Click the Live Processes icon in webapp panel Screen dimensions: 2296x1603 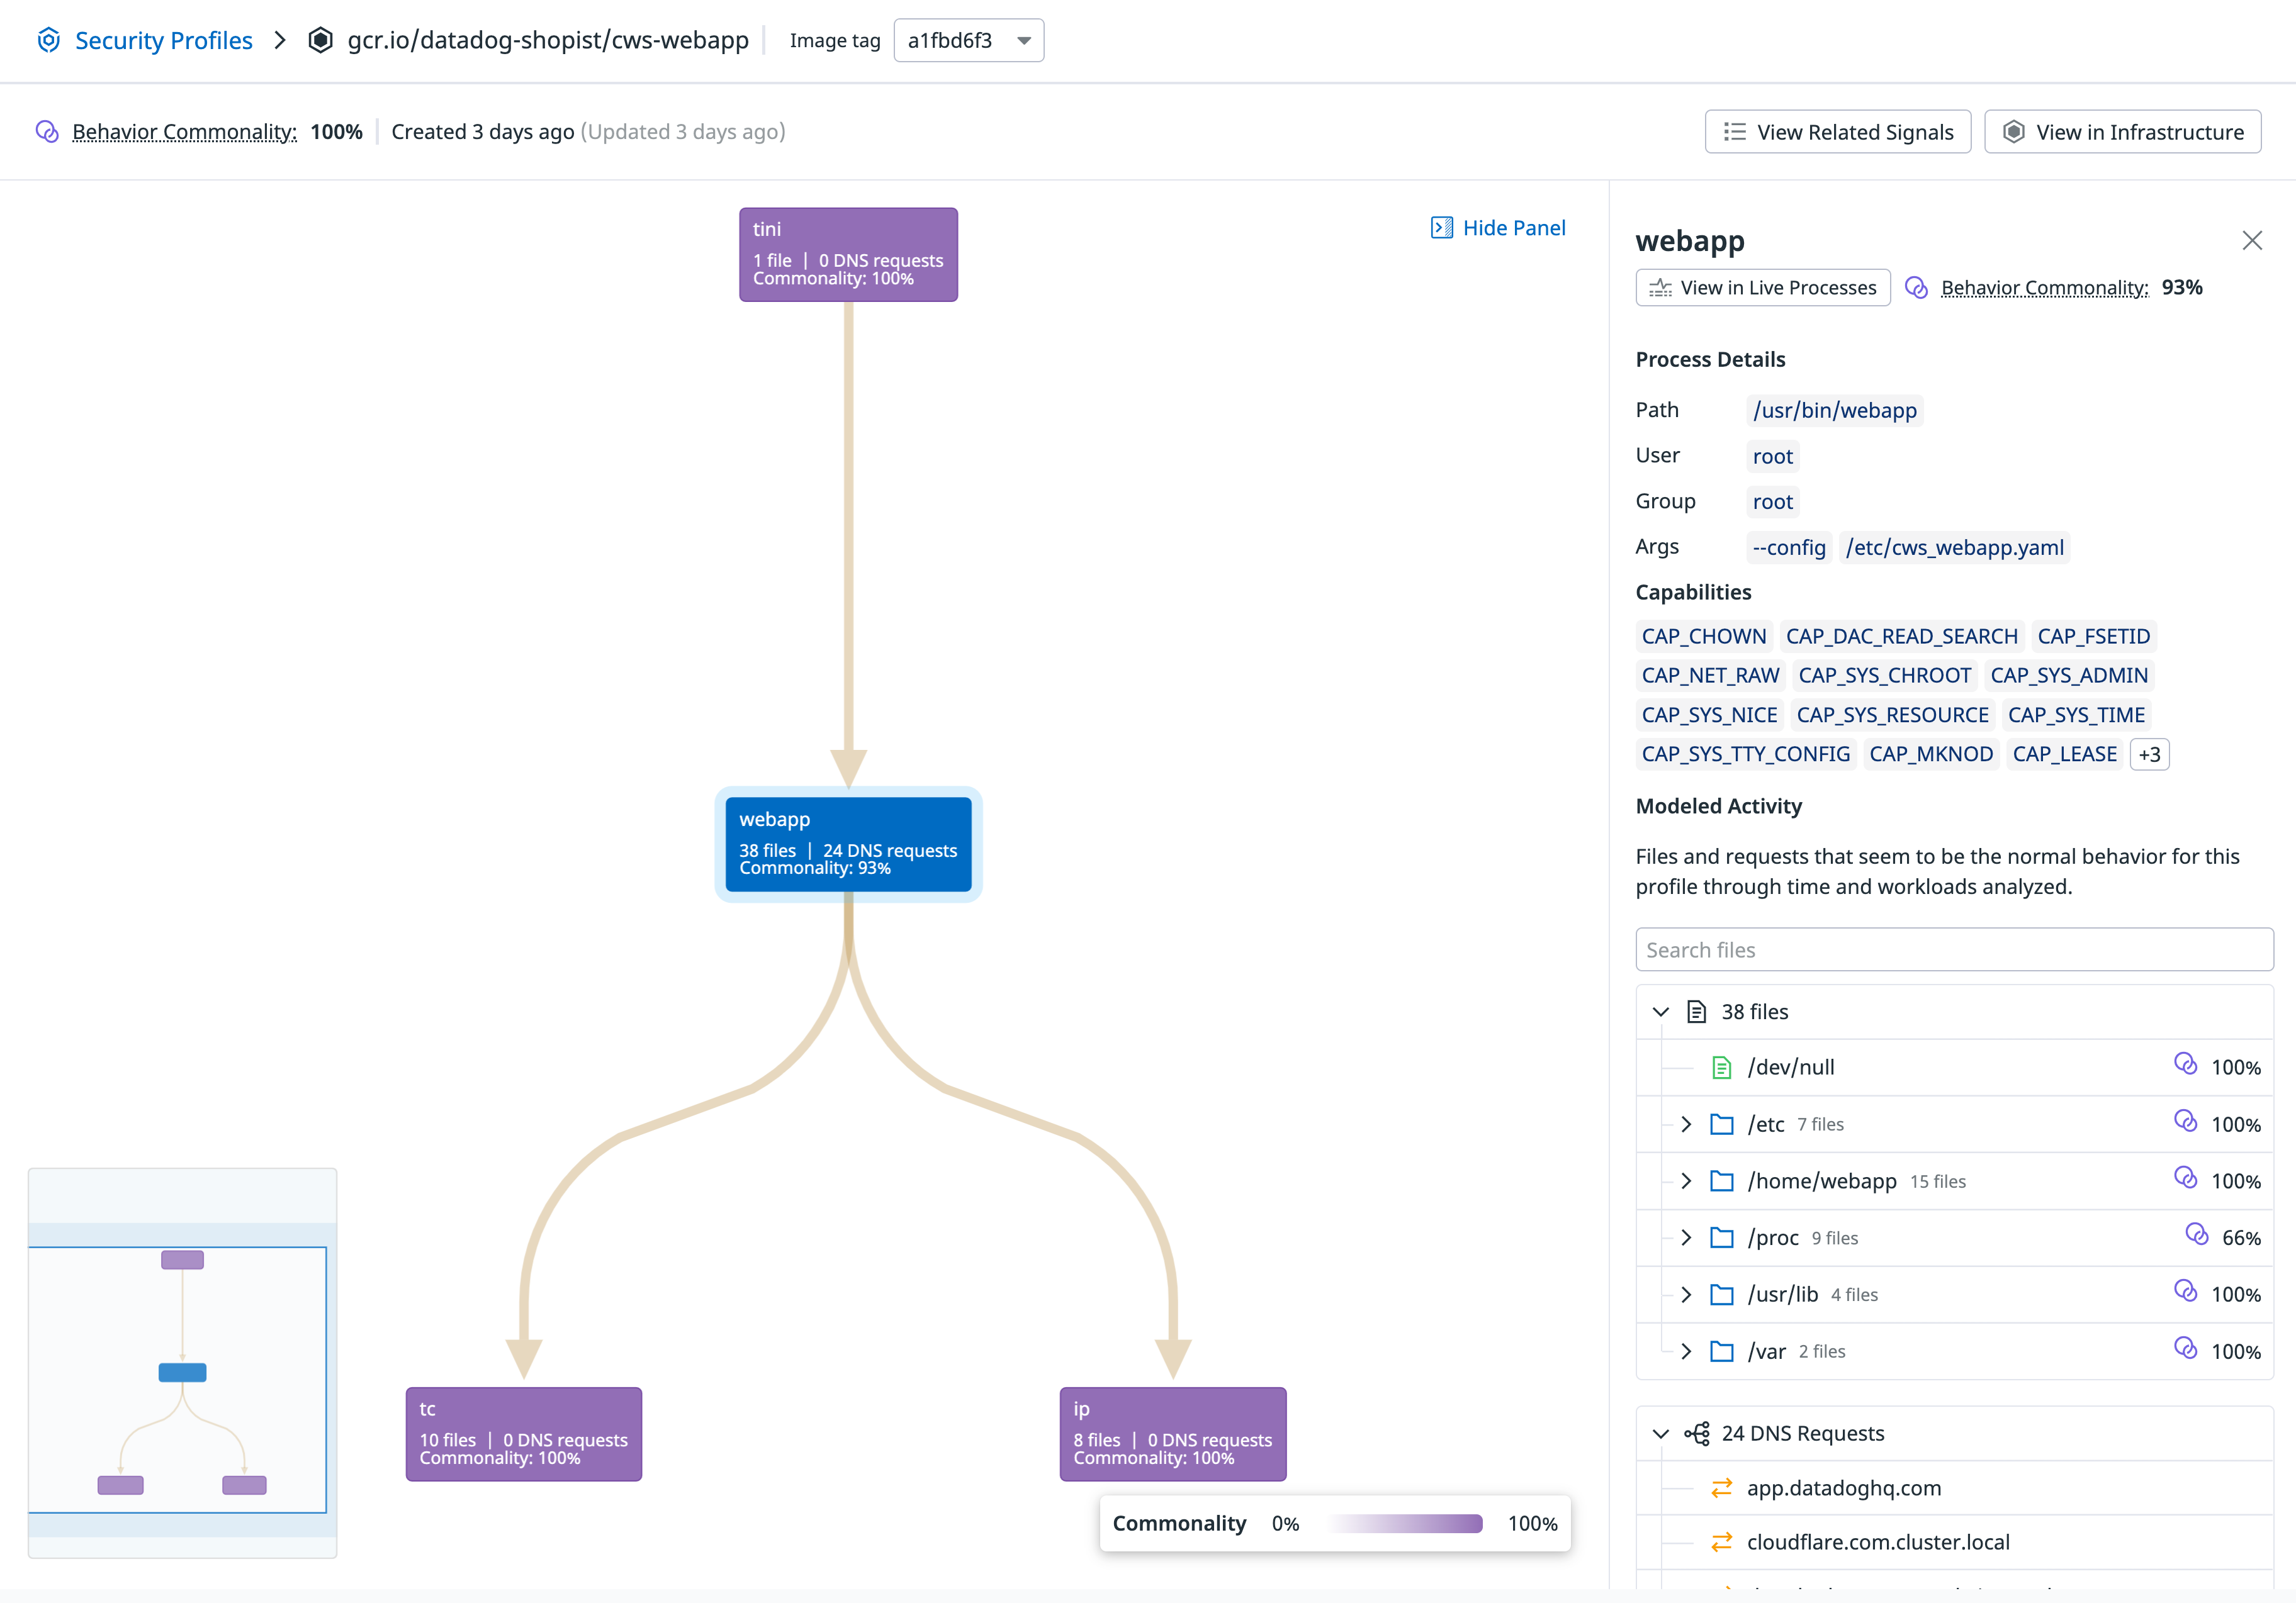point(1660,287)
